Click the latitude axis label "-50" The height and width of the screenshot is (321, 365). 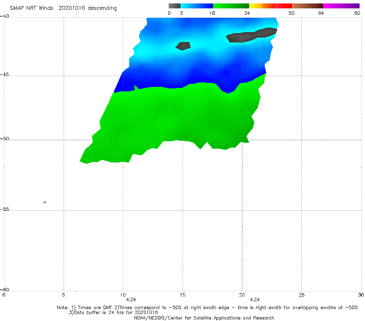pyautogui.click(x=4, y=139)
